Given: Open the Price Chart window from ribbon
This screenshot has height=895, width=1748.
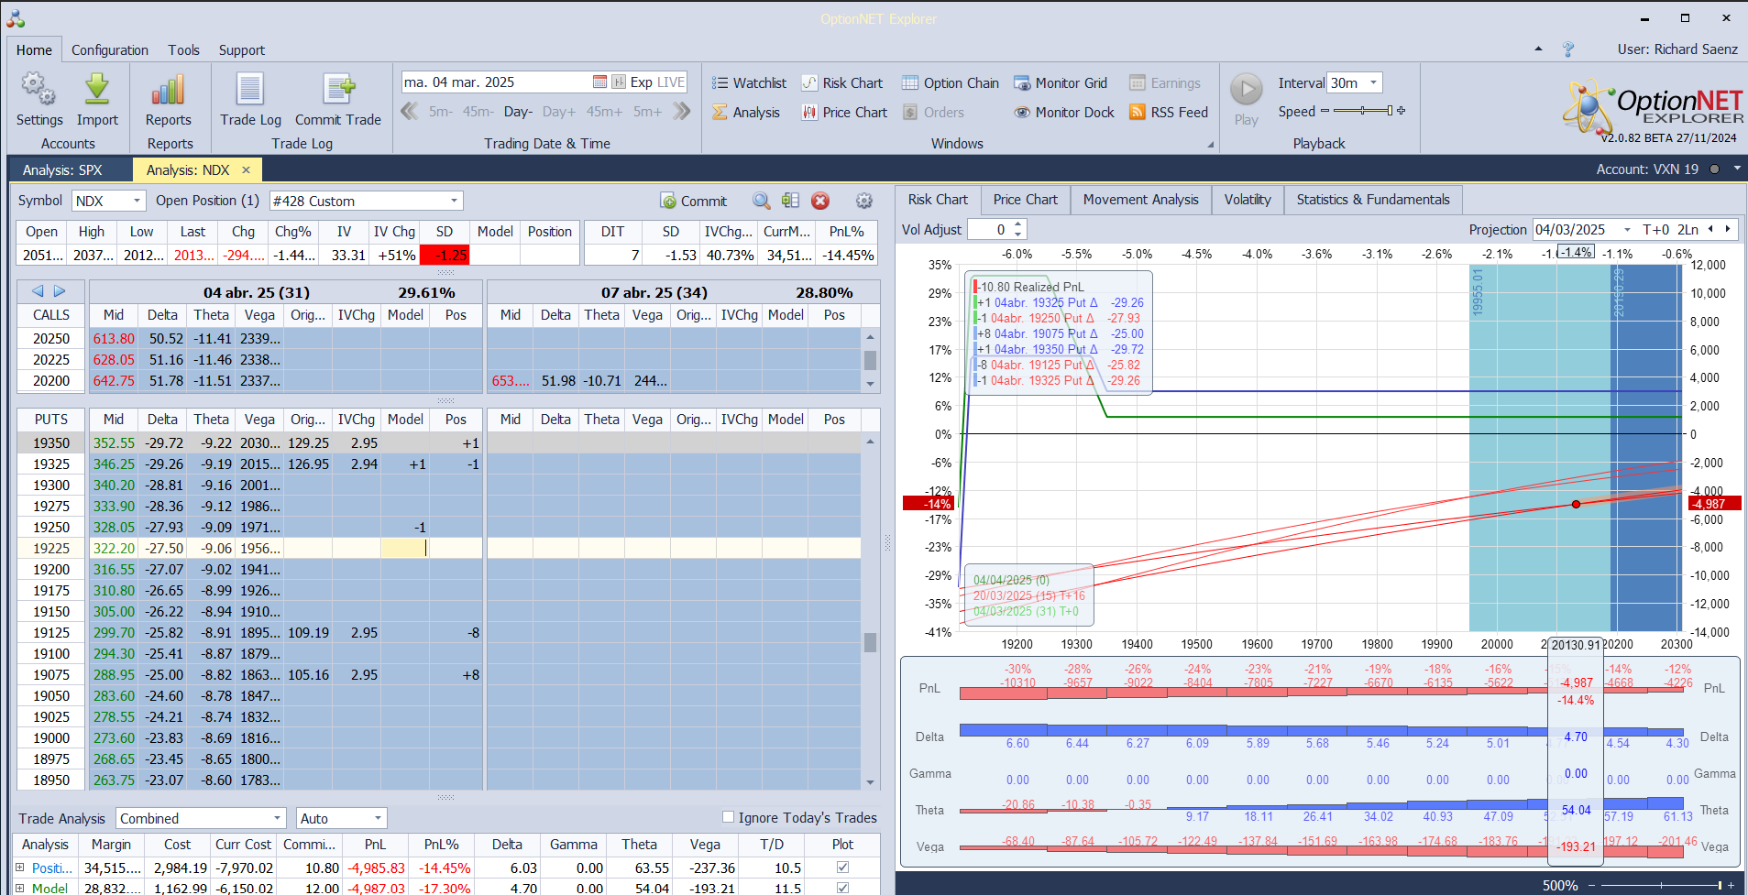Looking at the screenshot, I should (844, 112).
